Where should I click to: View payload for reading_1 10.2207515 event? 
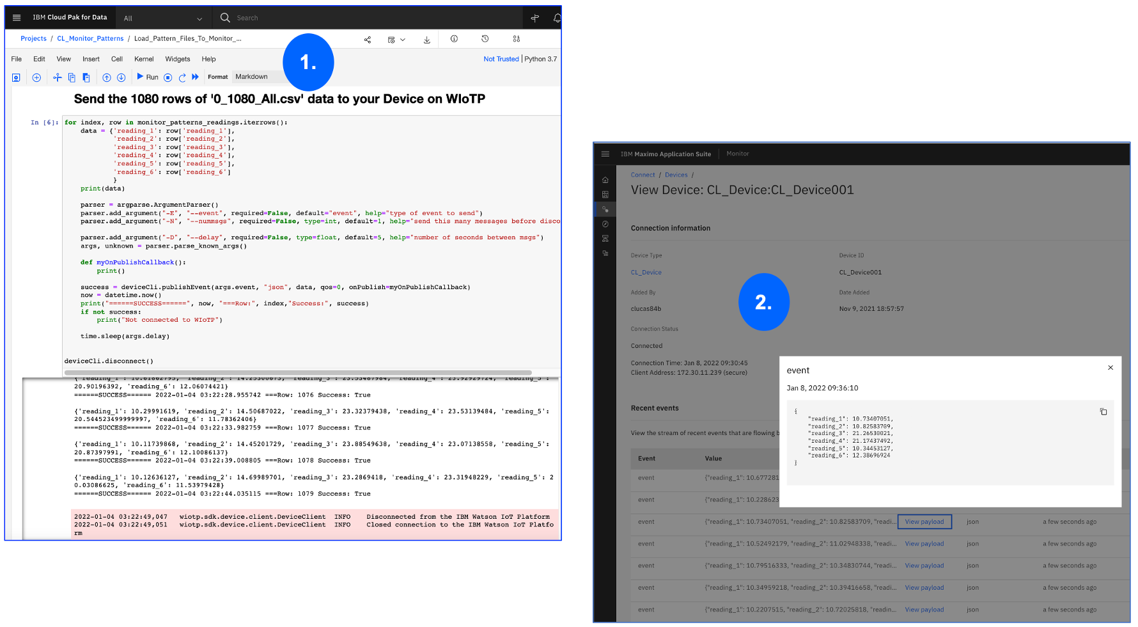(924, 610)
